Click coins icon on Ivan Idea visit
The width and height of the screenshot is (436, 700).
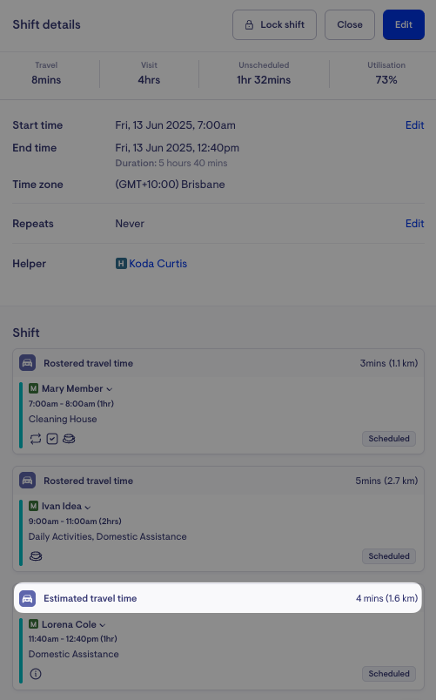click(36, 556)
